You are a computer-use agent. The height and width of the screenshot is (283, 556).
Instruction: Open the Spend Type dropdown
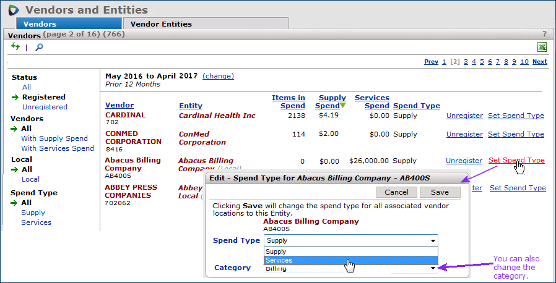[350, 240]
